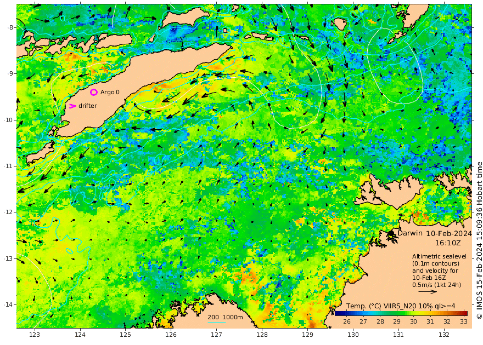Click the longitude axis label 130
Image resolution: width=483 pixels, height=345 pixels.
click(353, 335)
